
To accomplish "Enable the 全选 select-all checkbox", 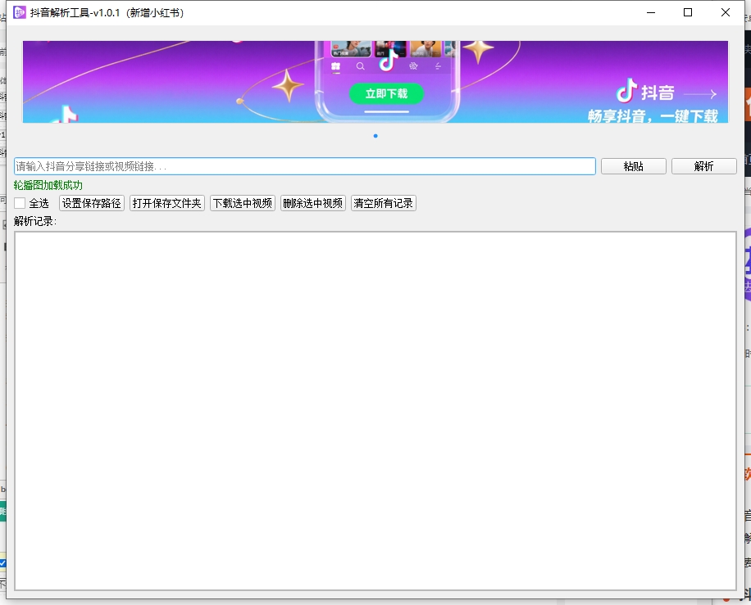I will (x=19, y=202).
